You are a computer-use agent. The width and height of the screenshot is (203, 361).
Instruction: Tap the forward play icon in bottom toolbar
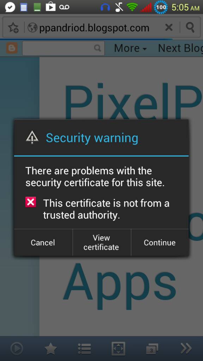pos(17,348)
